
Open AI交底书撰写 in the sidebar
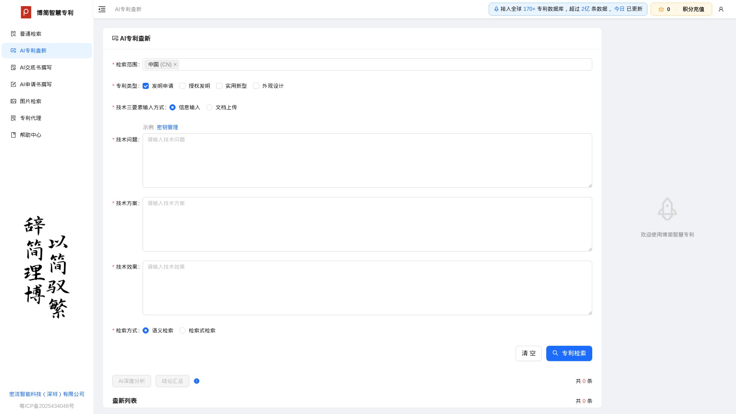pos(36,67)
